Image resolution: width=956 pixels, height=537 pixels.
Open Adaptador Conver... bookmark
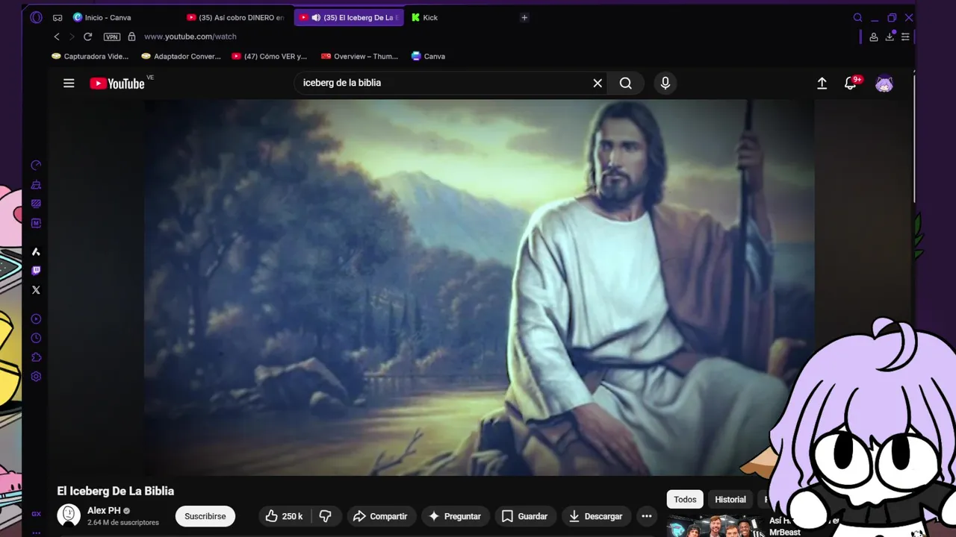click(x=181, y=56)
